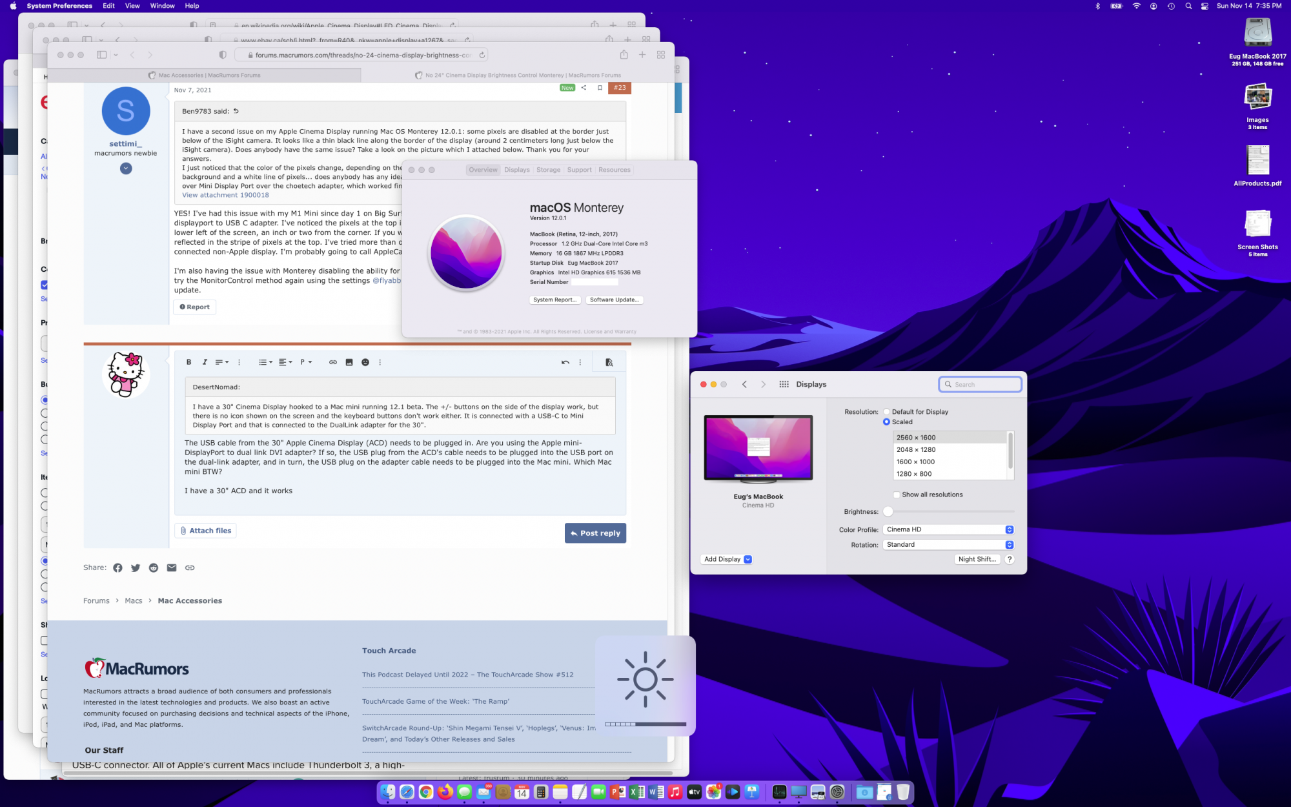Show all preferences via grid icon in Displays
Image resolution: width=1291 pixels, height=807 pixels.
[784, 384]
